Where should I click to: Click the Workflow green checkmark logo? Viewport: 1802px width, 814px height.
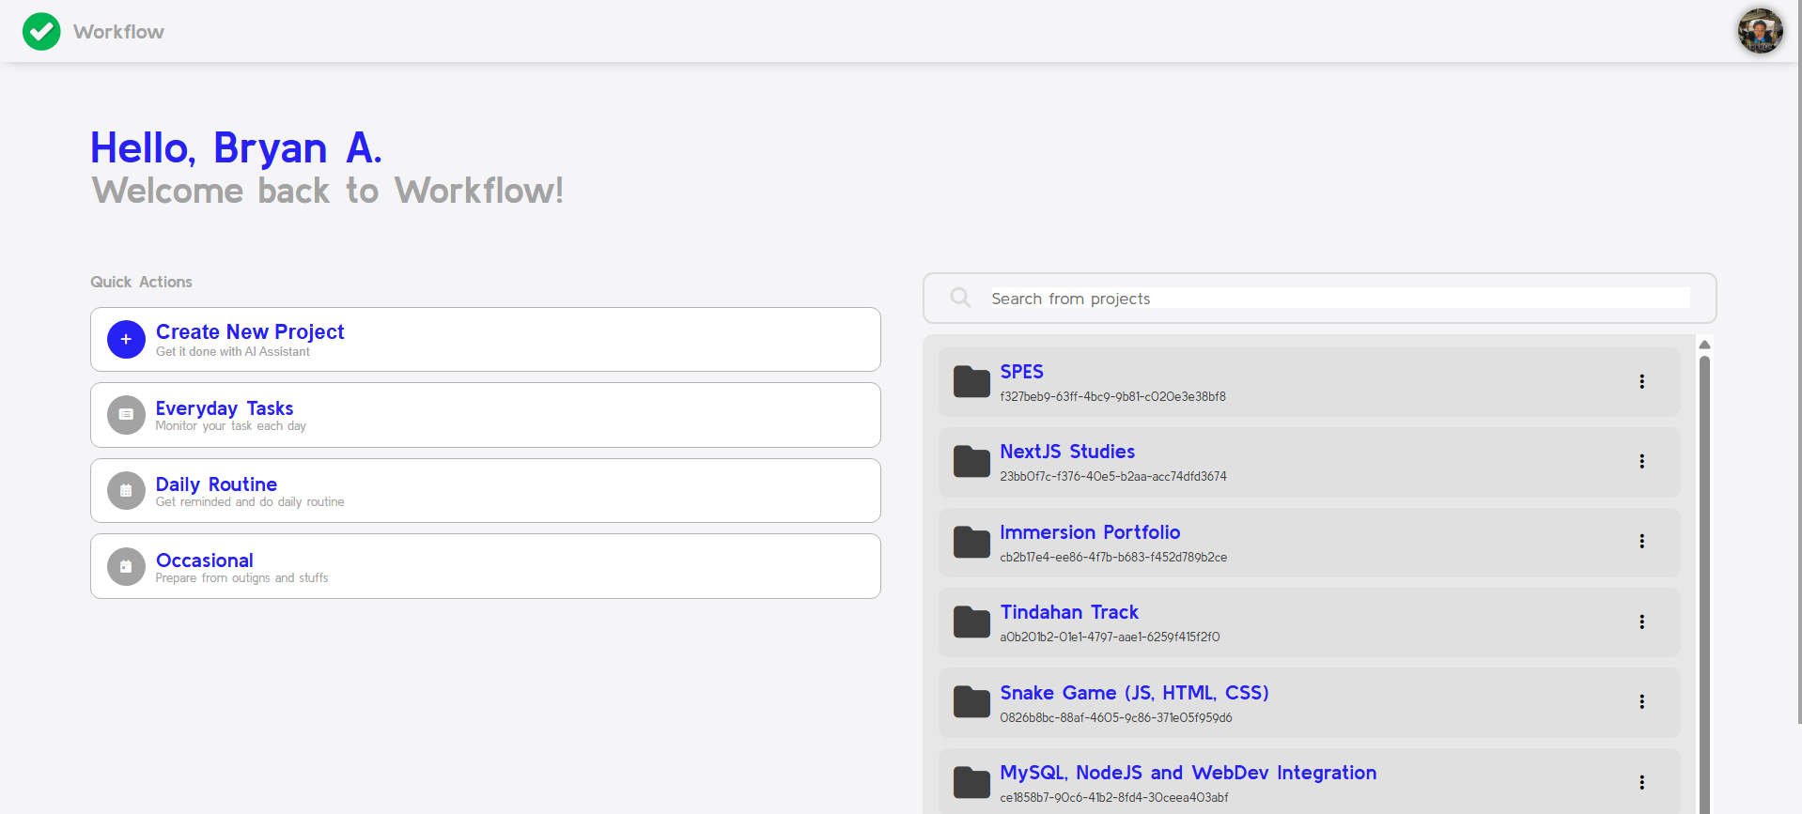(x=41, y=32)
